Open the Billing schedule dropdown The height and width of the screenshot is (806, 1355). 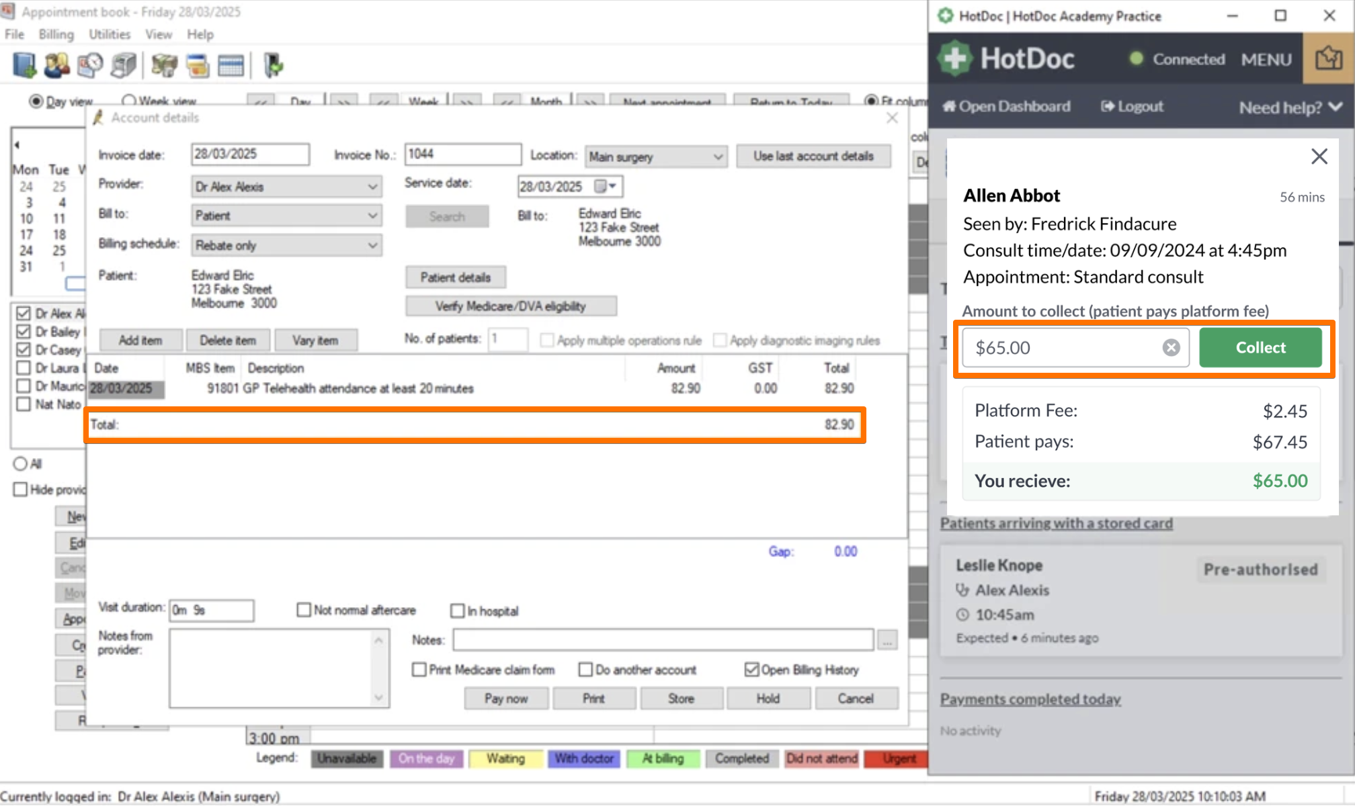point(286,245)
